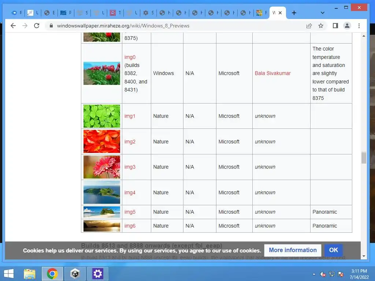Open the Bala Sivakumar author link
Screen dimensions: 375x281
272,73
